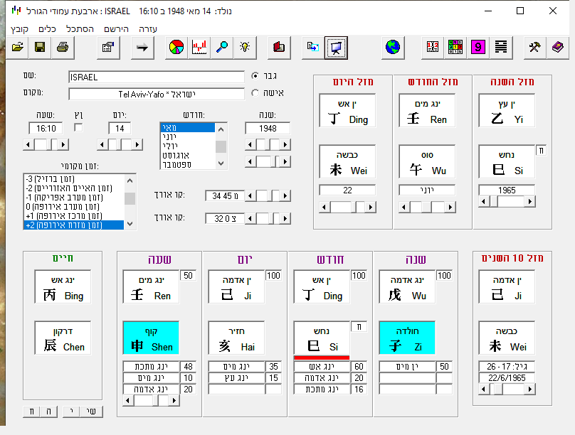This screenshot has height=435, width=575.
Task: Click the magnifying glass toolbar icon
Action: (x=222, y=48)
